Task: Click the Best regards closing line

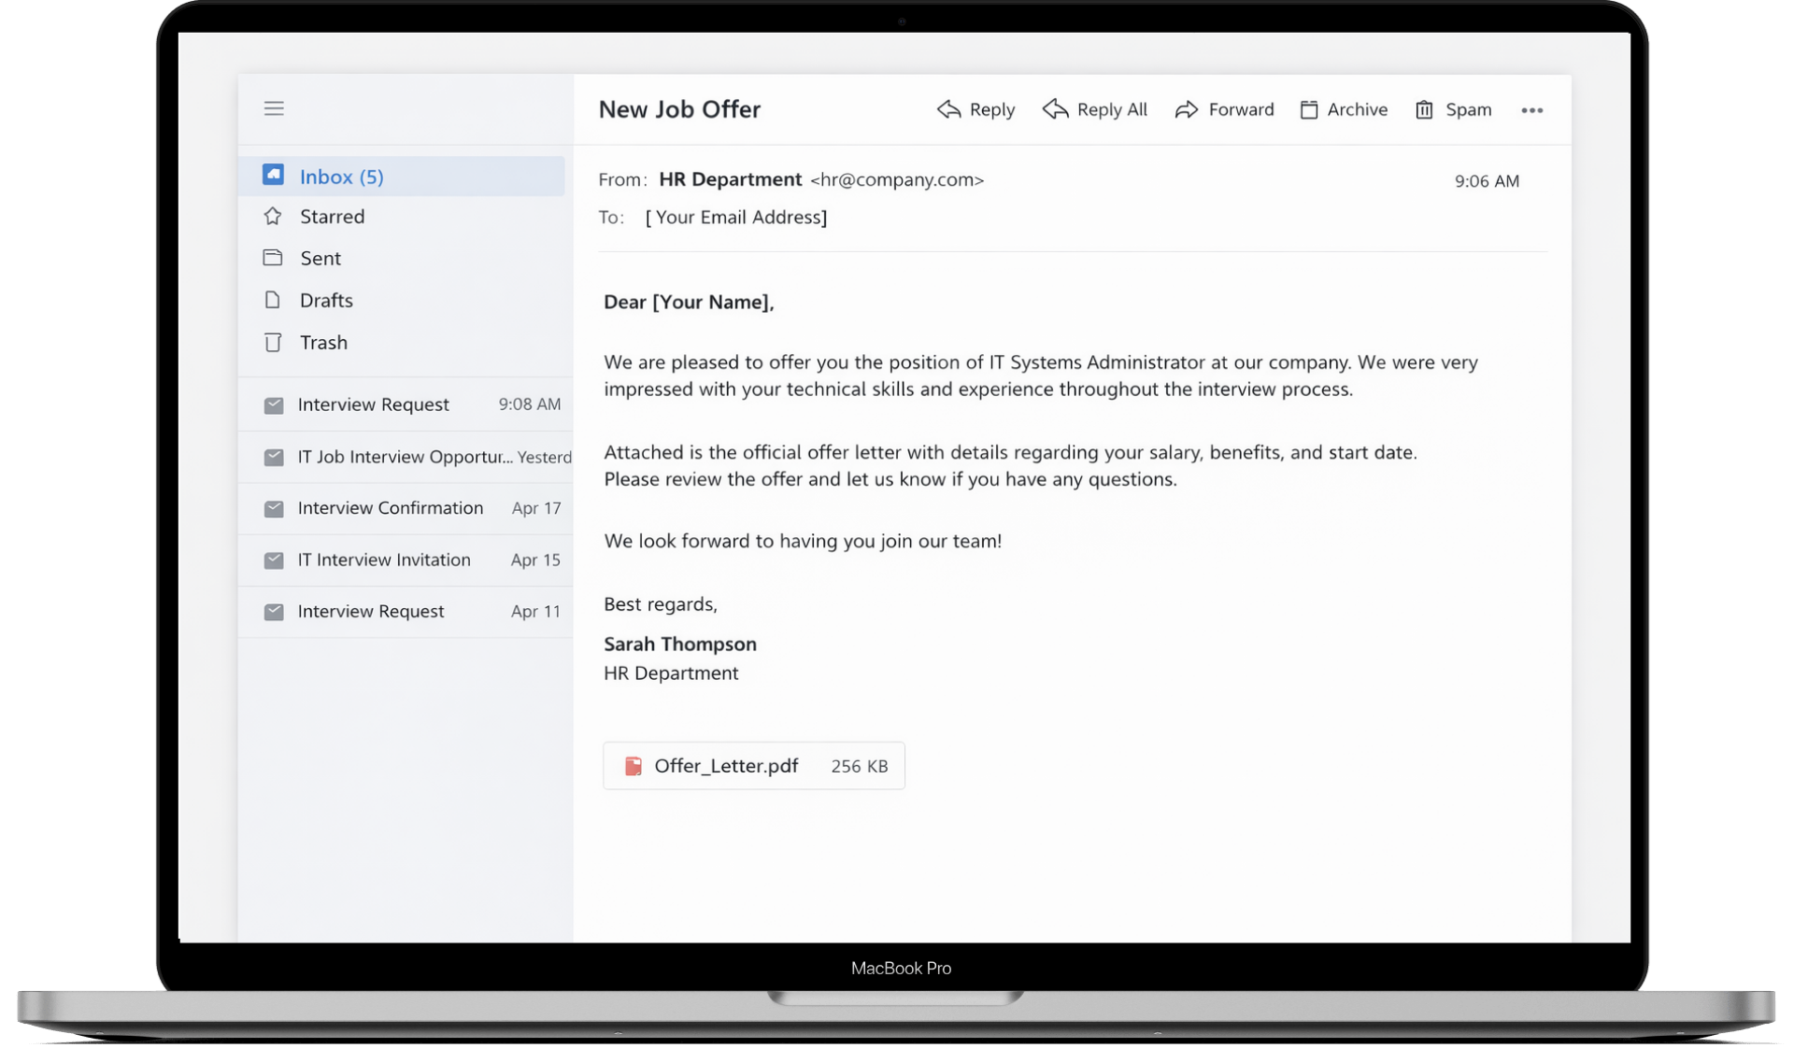Action: pyautogui.click(x=661, y=604)
